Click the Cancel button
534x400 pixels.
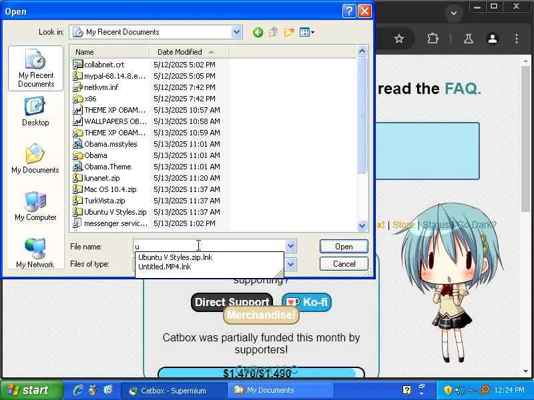344,264
